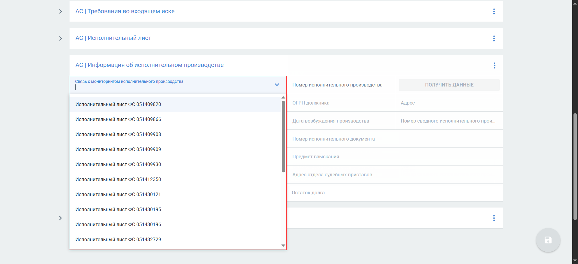Viewport: 578px width, 264px height.
Task: Open menu for Информация об исполнительном производстве
Action: (x=494, y=65)
